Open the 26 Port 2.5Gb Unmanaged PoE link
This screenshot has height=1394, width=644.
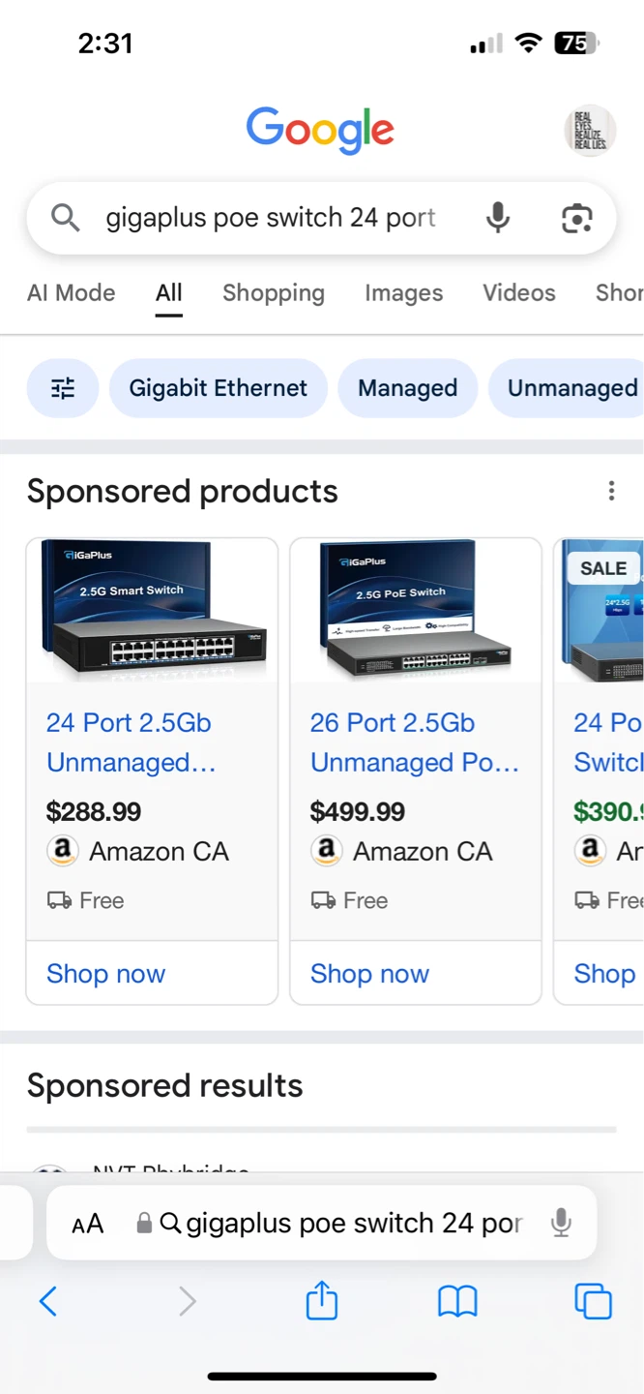pos(414,742)
